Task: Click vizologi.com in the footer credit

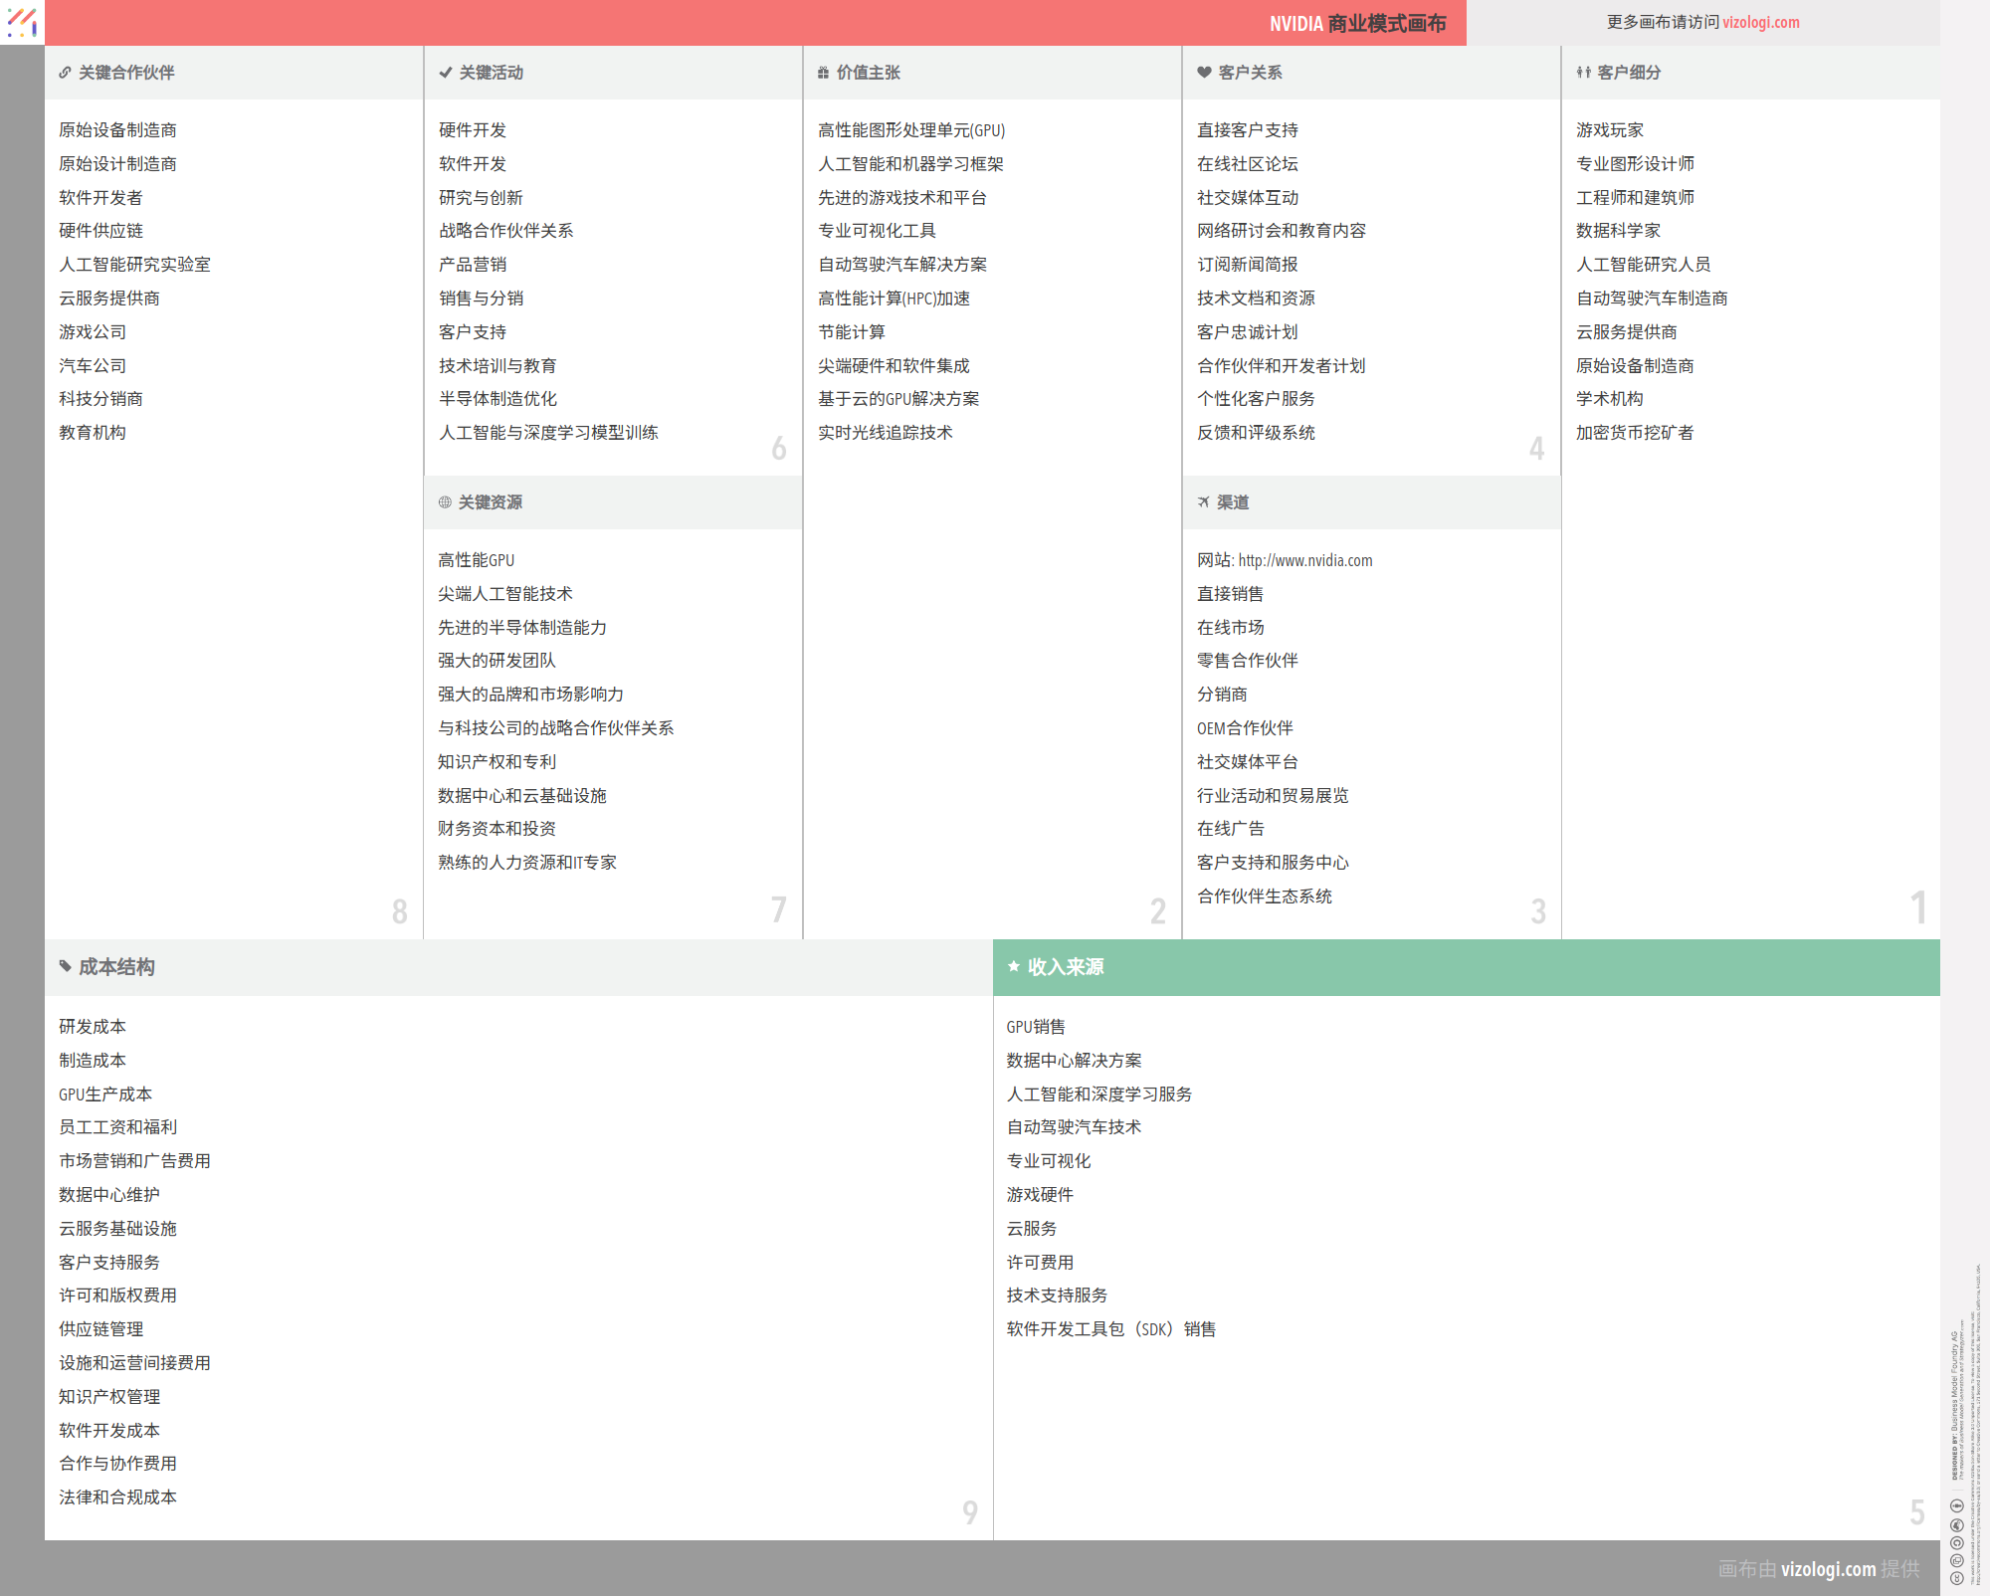Action: [1828, 1569]
